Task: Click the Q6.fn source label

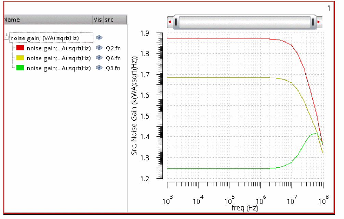Action: pos(113,58)
